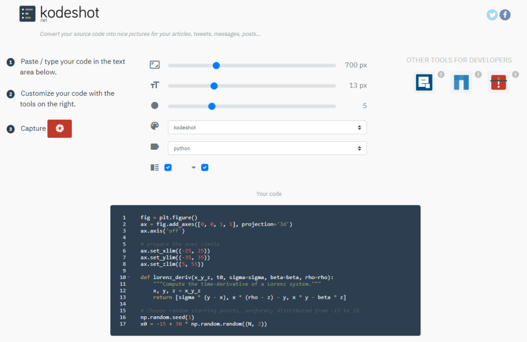Click the 'def lorenz_deriv' code line

coord(237,277)
